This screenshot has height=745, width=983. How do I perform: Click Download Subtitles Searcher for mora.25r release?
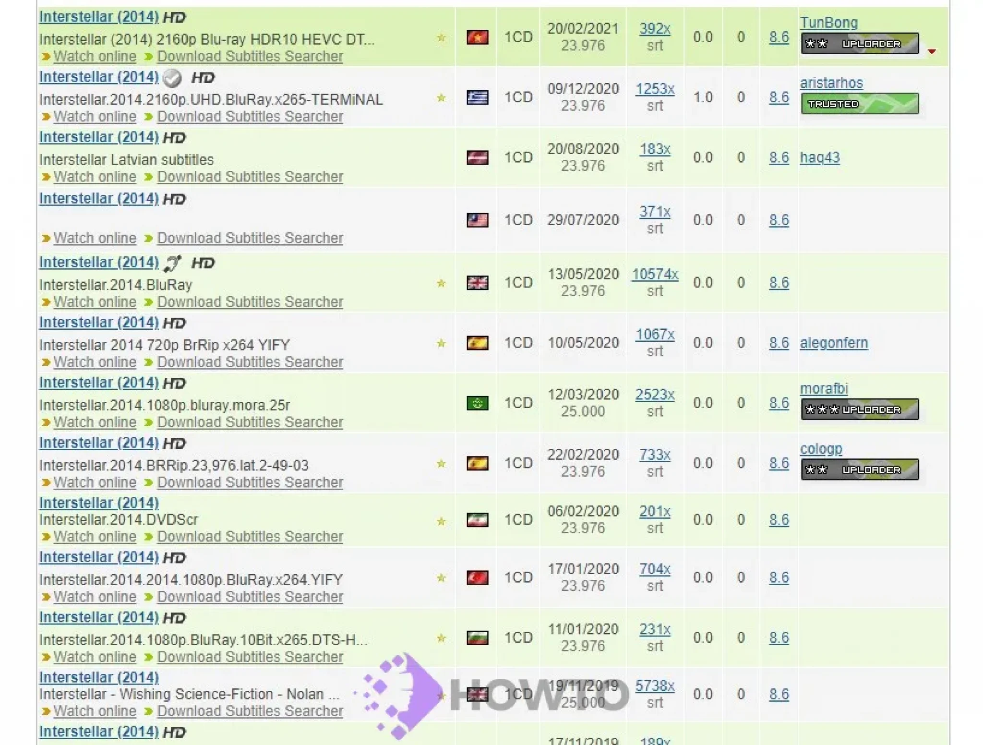[250, 422]
